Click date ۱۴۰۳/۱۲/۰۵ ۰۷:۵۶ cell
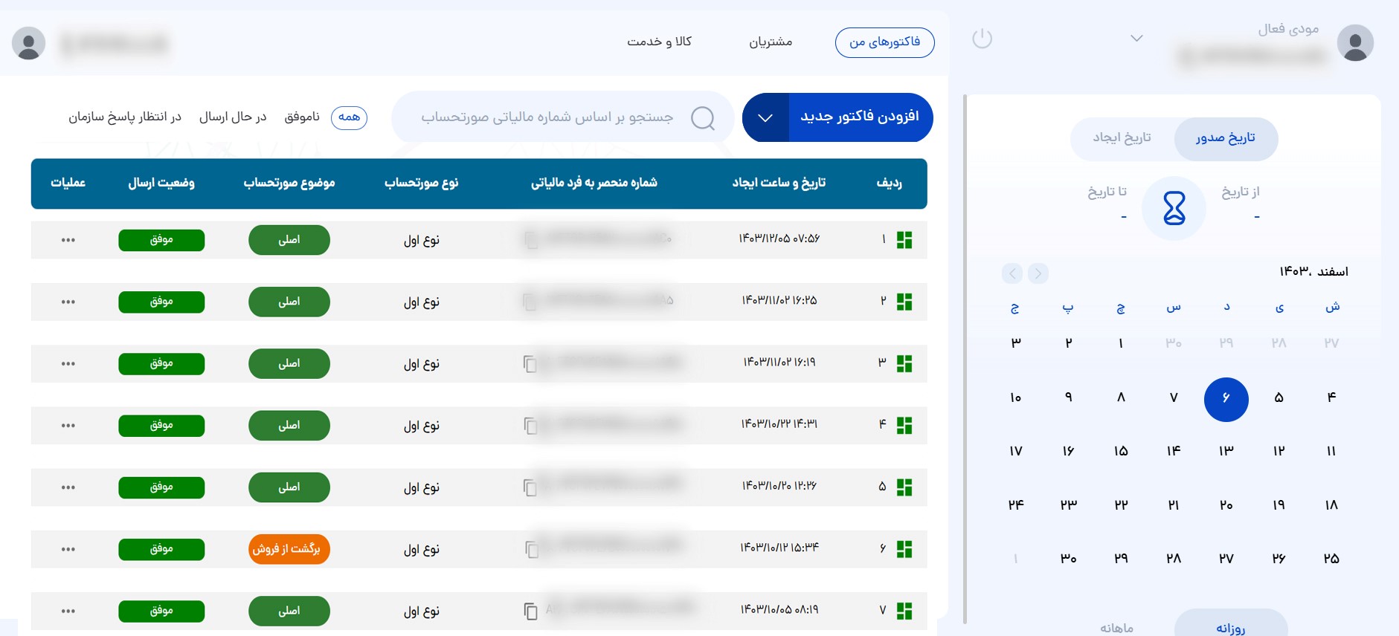The width and height of the screenshot is (1399, 636). [779, 238]
